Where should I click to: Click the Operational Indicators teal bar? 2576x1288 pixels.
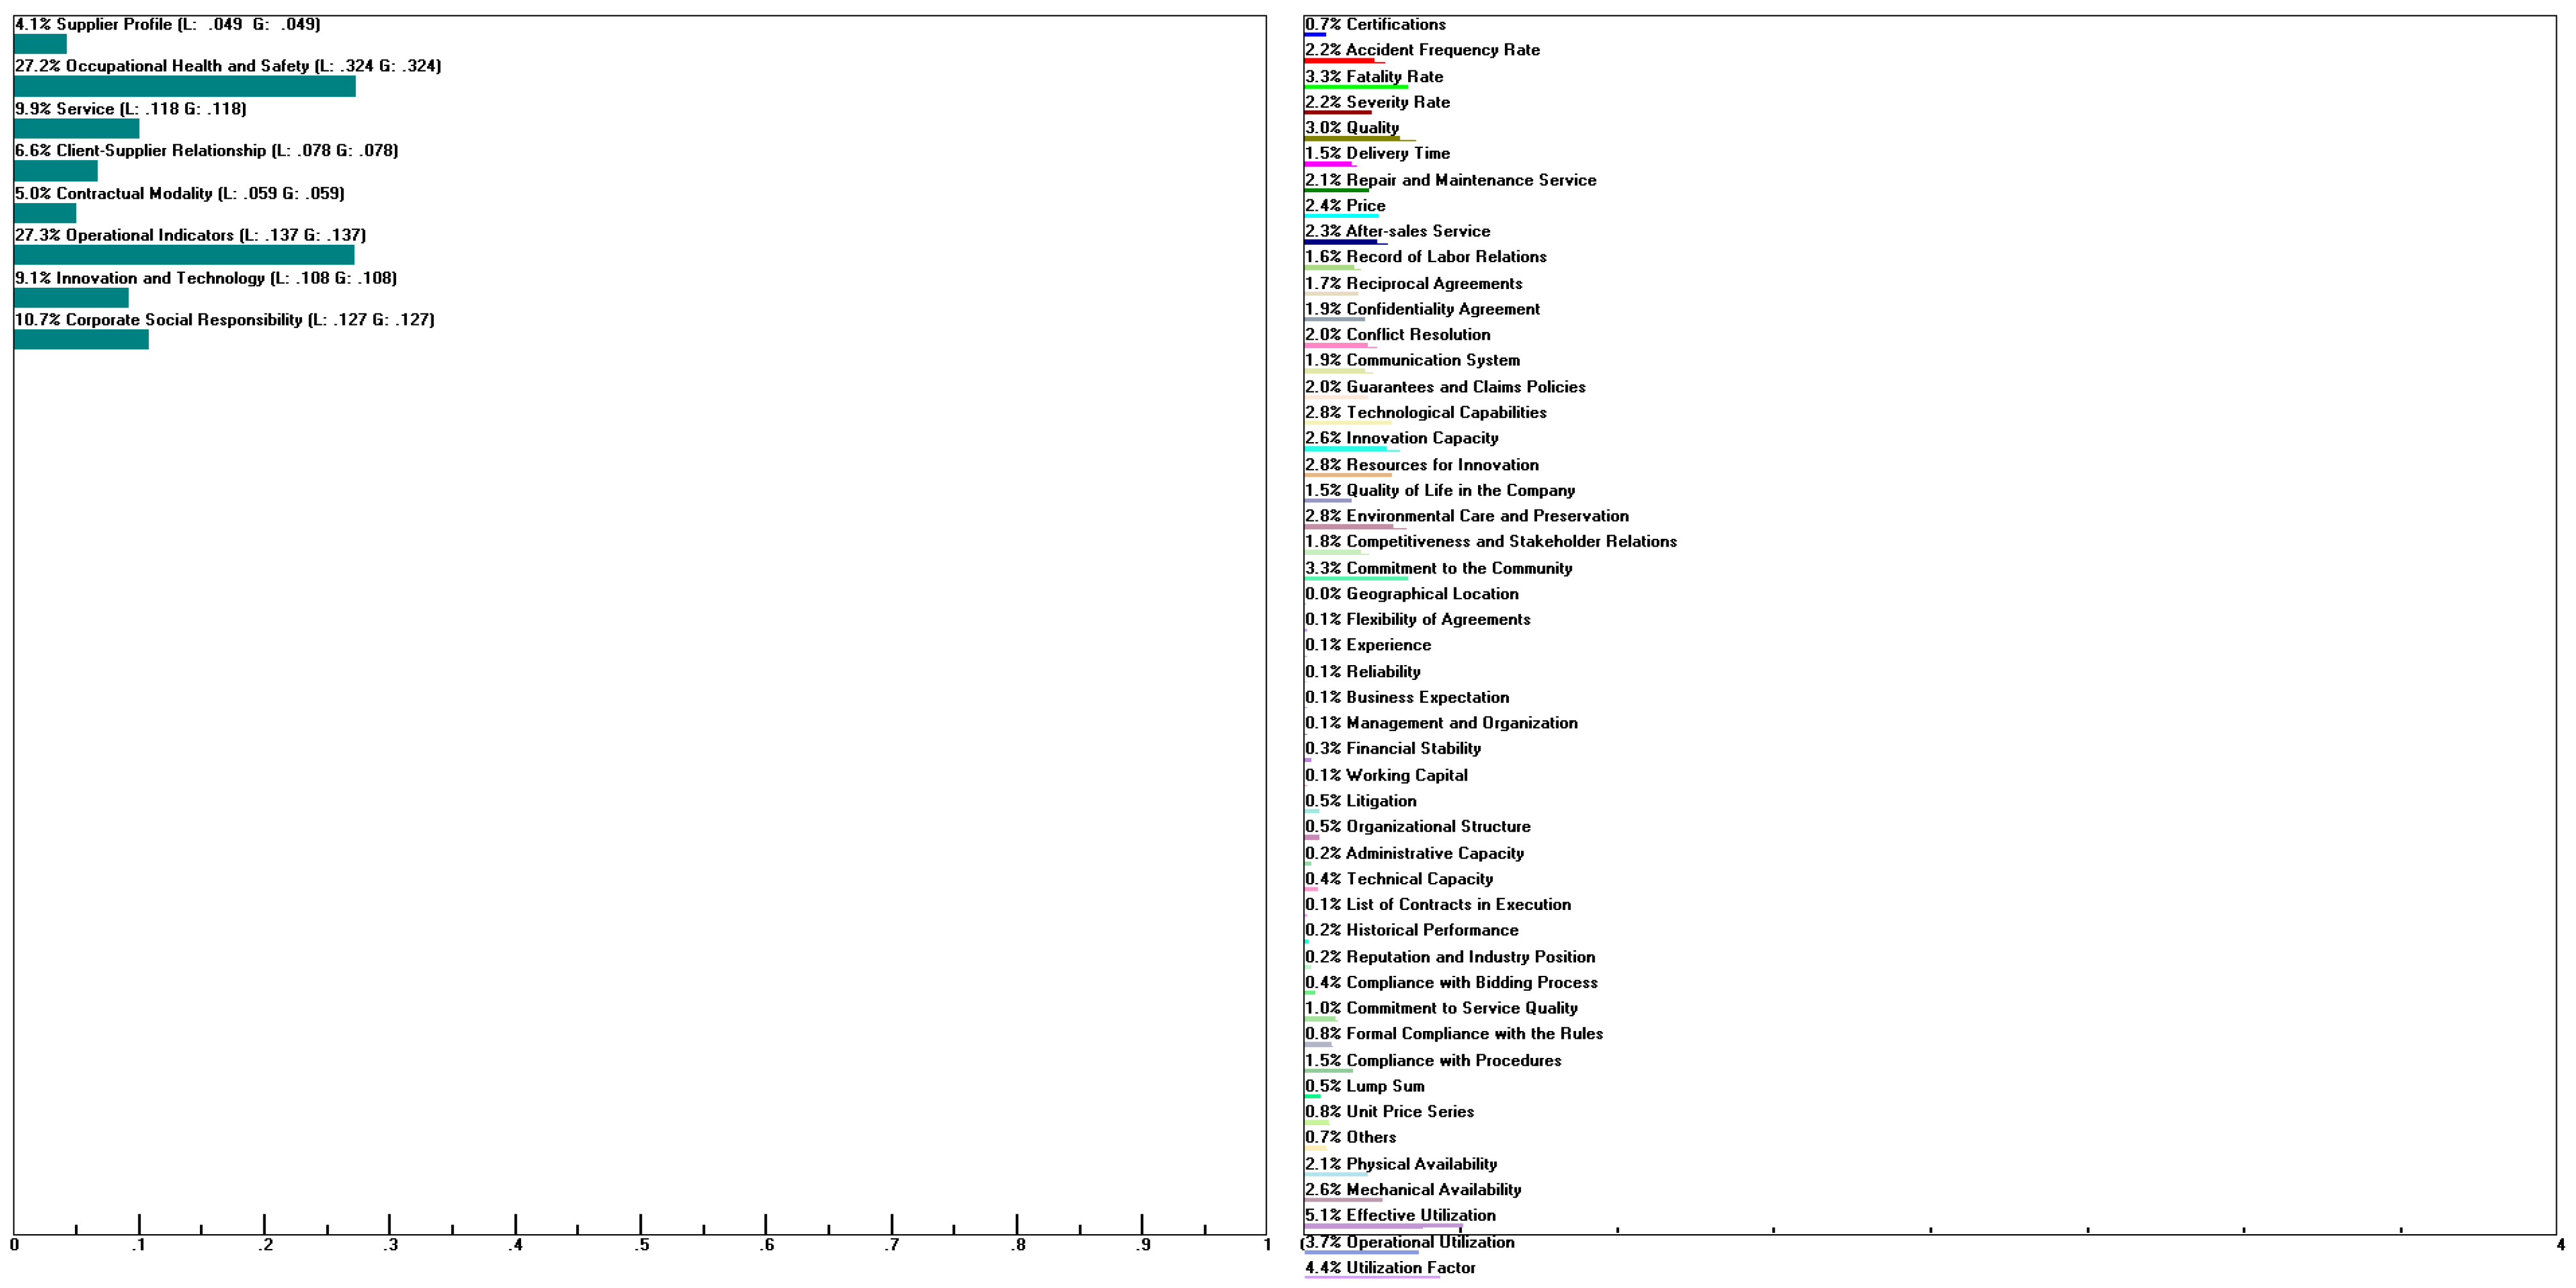184,256
